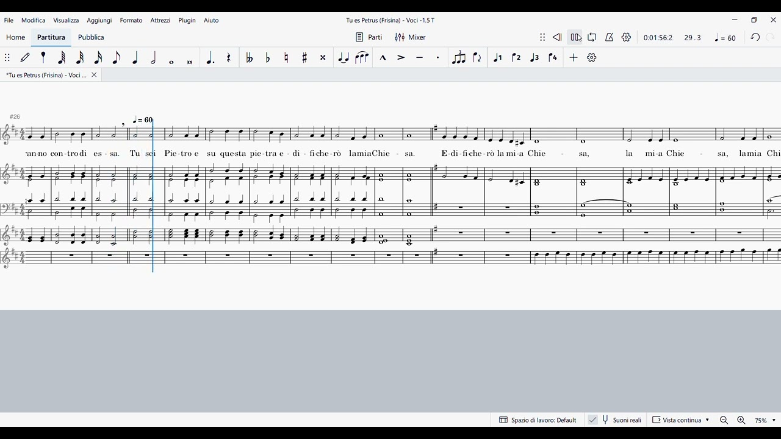Close the Tu es Petrus score tab
This screenshot has height=439, width=781.
click(x=94, y=75)
